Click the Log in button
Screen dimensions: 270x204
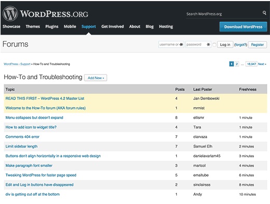(225, 45)
